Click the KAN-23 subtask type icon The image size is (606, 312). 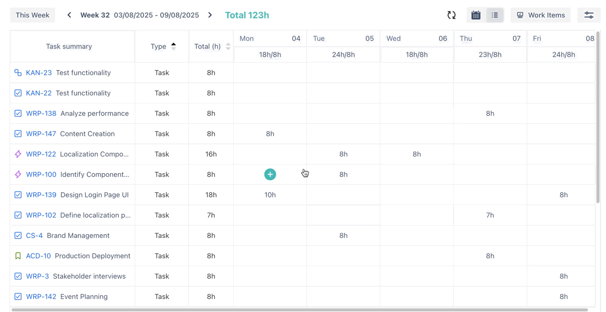pyautogui.click(x=18, y=73)
